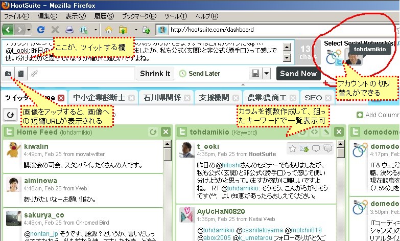Go back with the green Back arrow

pos(8,30)
